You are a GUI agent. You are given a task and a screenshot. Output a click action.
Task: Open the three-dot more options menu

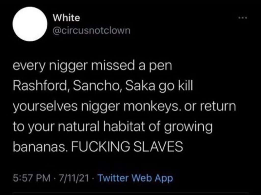point(243,18)
